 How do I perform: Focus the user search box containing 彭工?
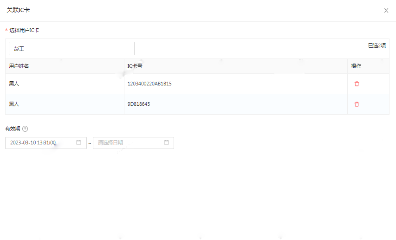(71, 49)
